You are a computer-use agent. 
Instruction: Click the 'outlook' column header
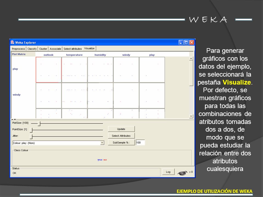point(48,55)
